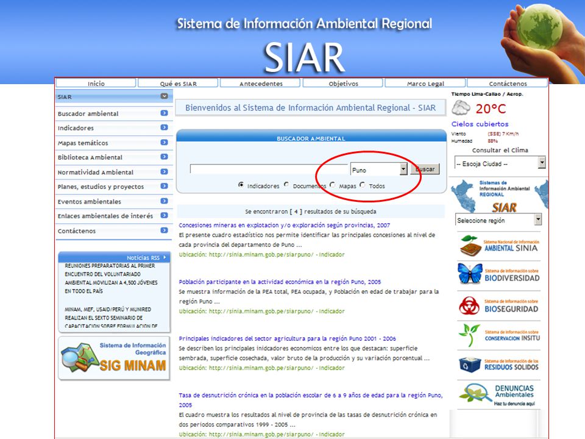Open the Marco Legal tab
The height and width of the screenshot is (439, 585).
point(425,84)
